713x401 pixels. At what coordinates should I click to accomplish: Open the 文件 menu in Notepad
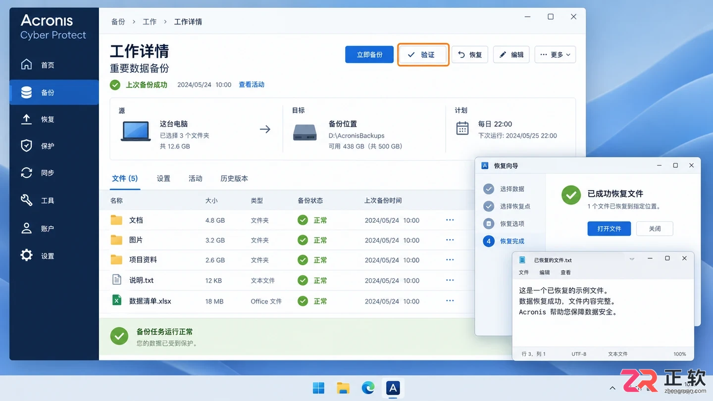[524, 272]
